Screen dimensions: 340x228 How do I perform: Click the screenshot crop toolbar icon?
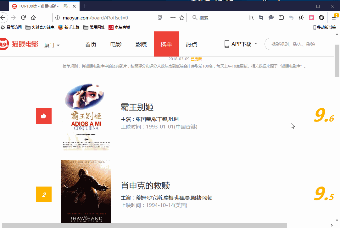coord(261,18)
